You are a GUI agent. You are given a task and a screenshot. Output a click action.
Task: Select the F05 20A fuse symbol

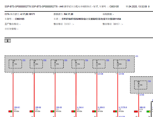97,64
